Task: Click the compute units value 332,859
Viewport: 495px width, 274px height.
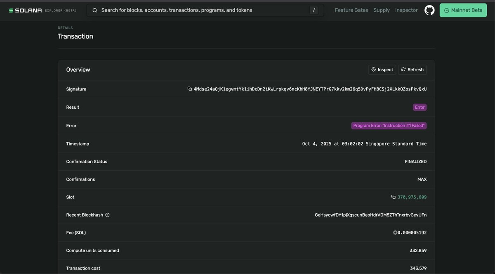Action: (x=418, y=250)
